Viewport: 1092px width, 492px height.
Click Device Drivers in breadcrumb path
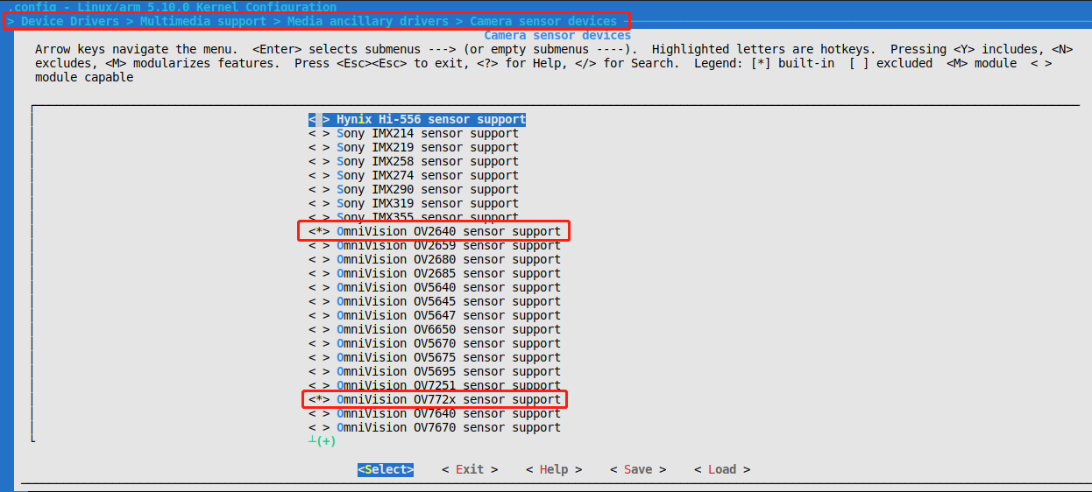click(70, 21)
